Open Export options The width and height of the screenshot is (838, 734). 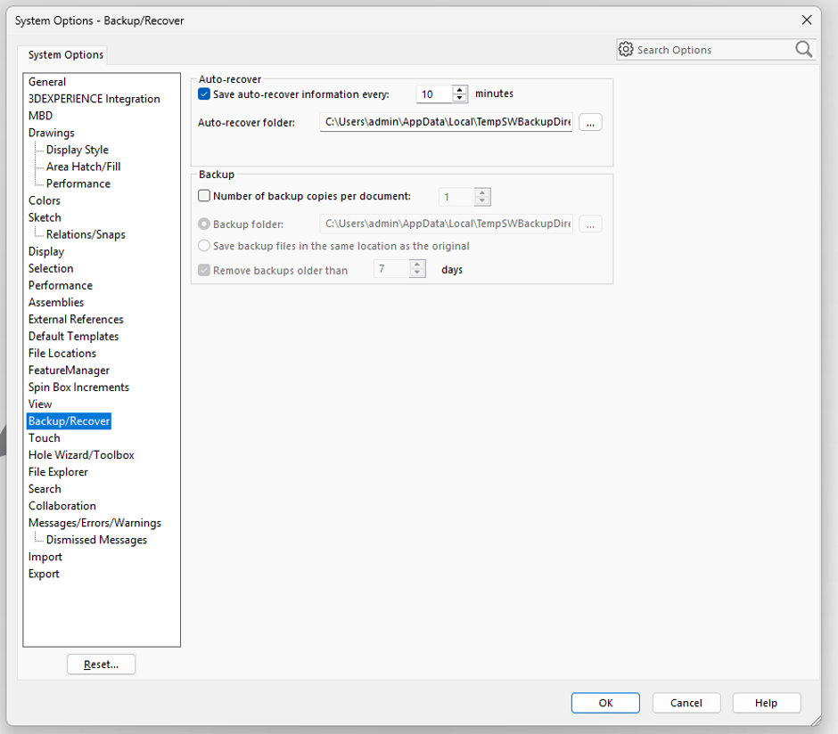44,574
